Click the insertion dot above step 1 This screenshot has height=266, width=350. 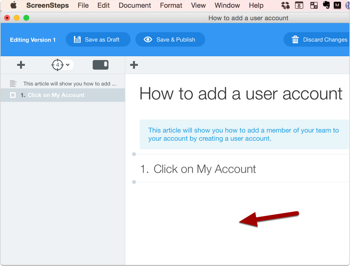134,154
